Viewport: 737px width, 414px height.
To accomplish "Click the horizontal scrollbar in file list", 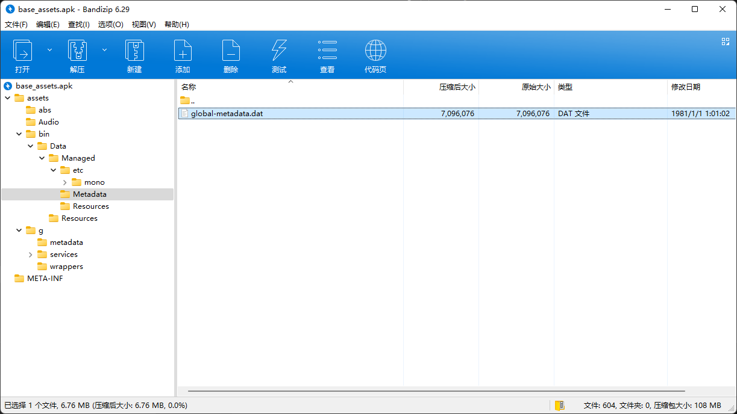I will click(436, 391).
